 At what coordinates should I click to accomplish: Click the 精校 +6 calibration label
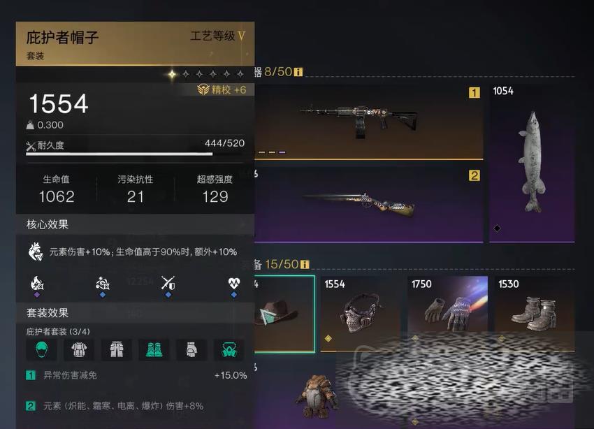(x=222, y=89)
